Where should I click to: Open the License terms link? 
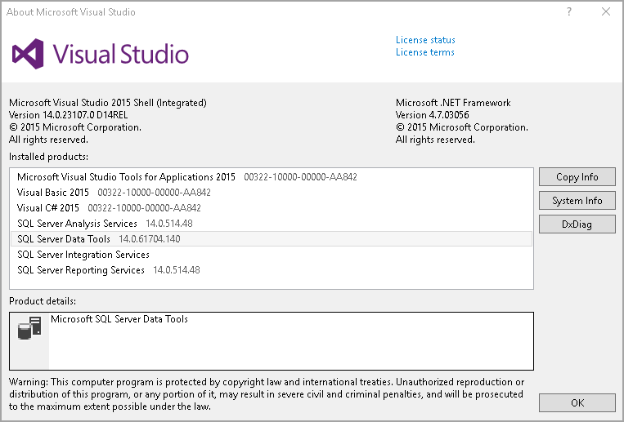pyautogui.click(x=424, y=52)
